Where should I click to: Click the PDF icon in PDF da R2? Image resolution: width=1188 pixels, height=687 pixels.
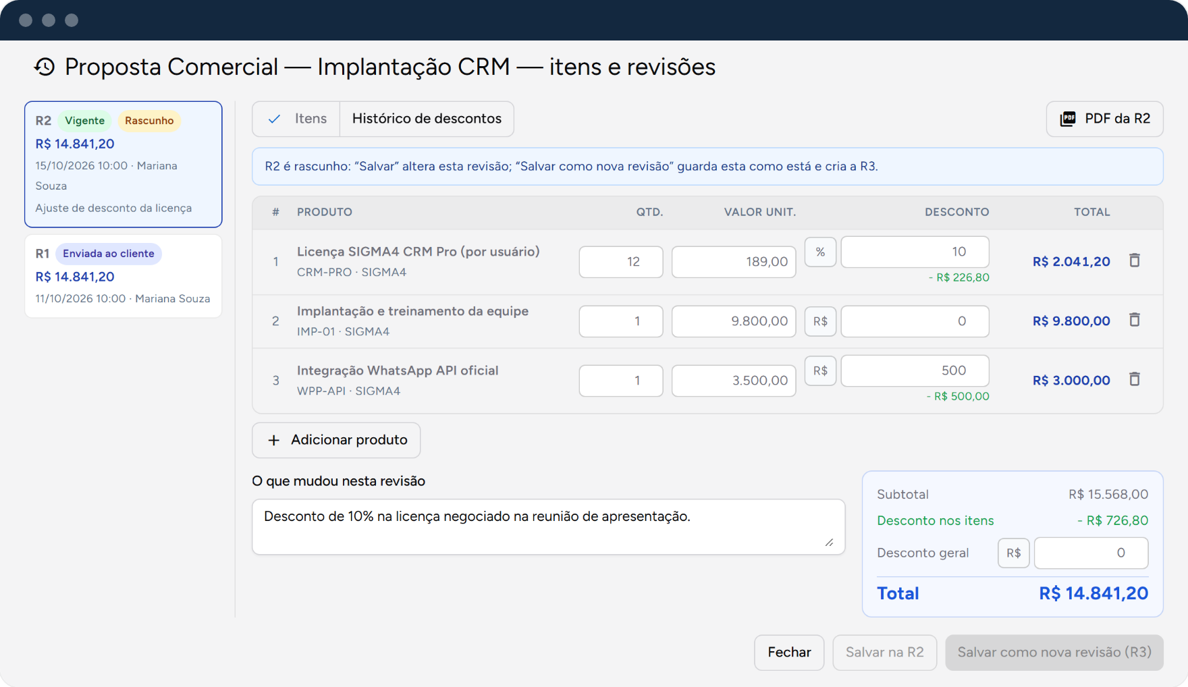(x=1068, y=119)
